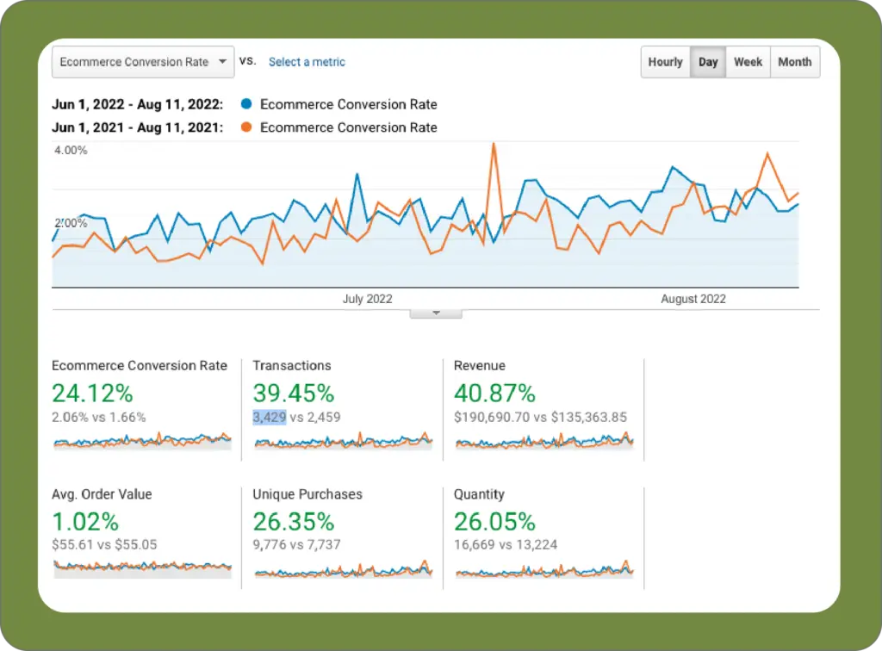Click the tallest orange spike in the chart
This screenshot has width=882, height=651.
point(494,146)
